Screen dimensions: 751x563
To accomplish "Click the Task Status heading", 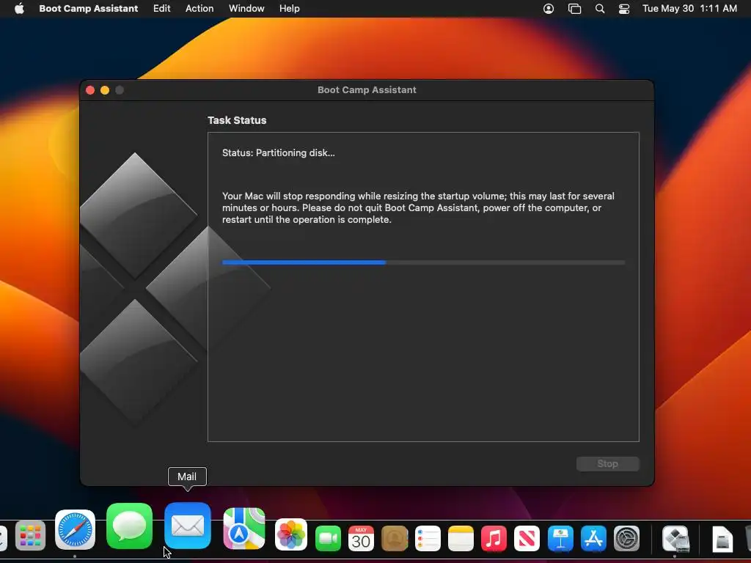I will pos(237,120).
